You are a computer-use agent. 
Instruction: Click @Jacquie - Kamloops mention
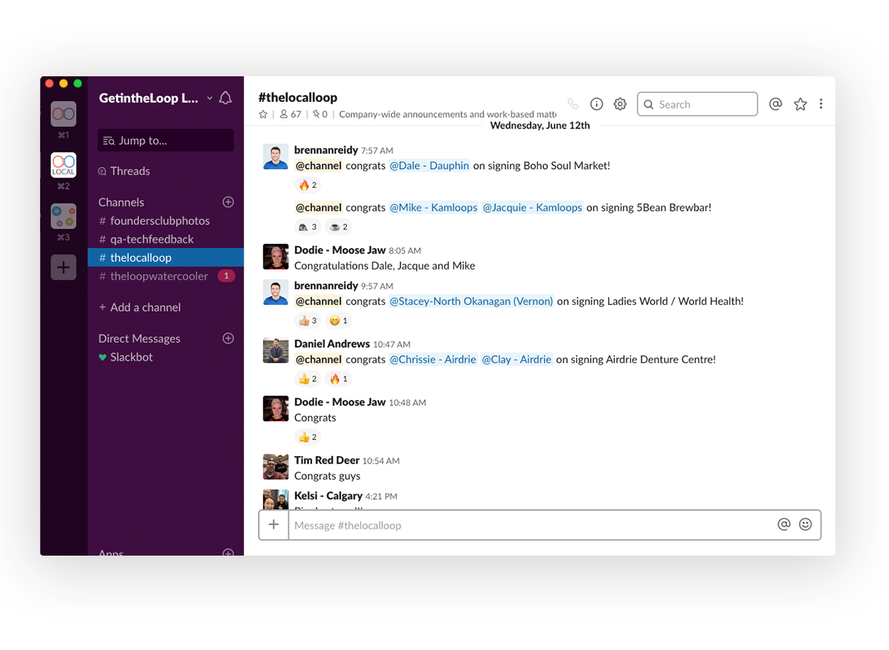coord(532,208)
